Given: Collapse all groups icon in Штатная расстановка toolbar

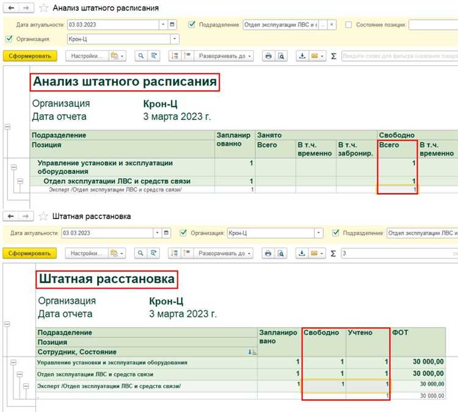Looking at the screenshot, I should [175, 253].
